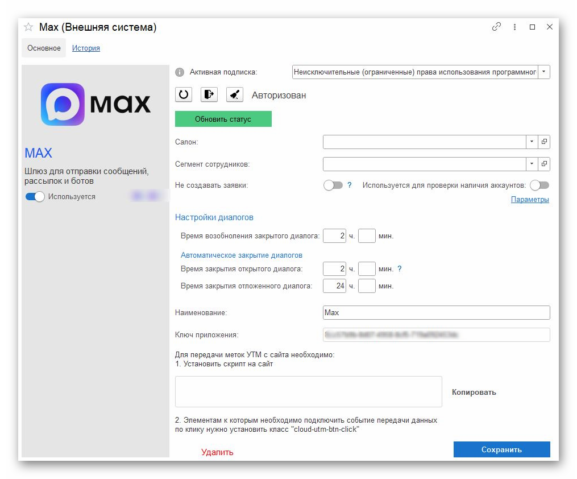Toggle the Используется switch off
577x479 pixels.
[35, 197]
